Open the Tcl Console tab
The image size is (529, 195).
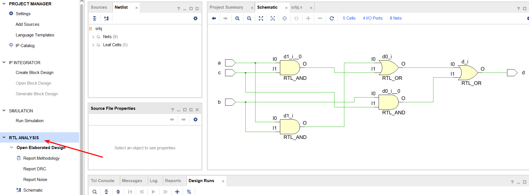tap(102, 181)
